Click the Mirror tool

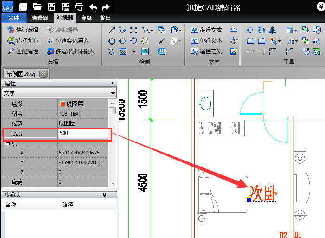pos(272,30)
